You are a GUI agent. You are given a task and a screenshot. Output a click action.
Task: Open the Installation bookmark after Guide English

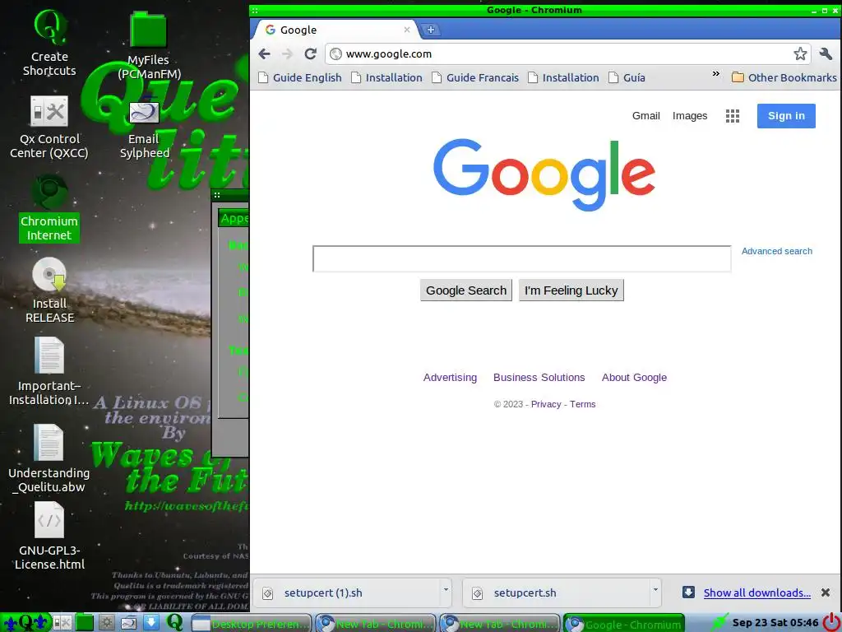pyautogui.click(x=386, y=77)
